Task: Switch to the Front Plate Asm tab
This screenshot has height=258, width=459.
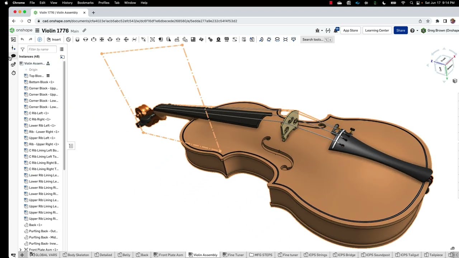Action: pos(168,255)
